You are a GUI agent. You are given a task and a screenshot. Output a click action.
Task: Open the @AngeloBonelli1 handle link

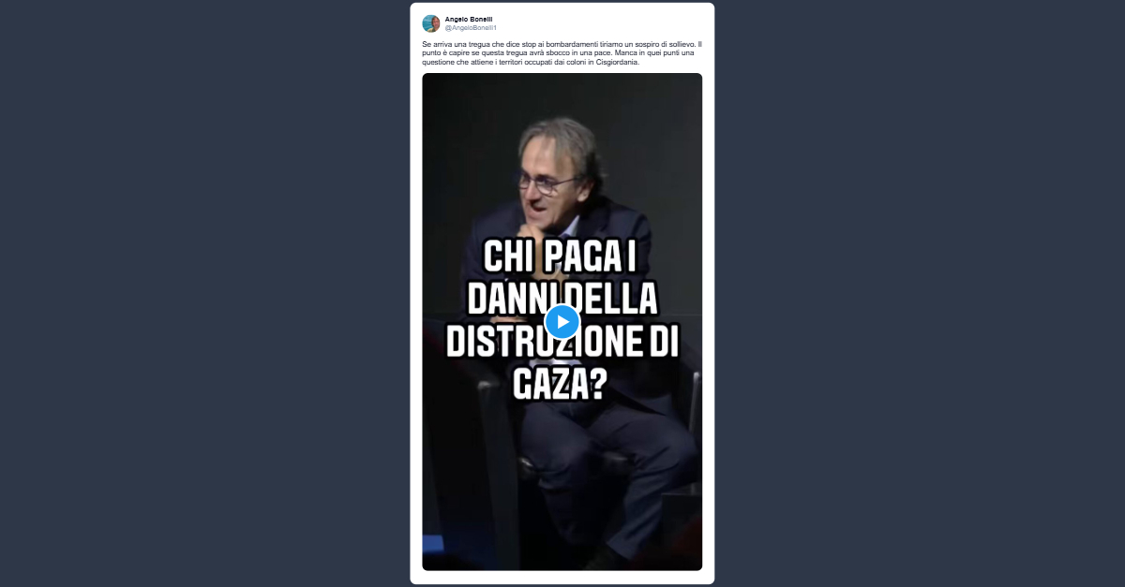(471, 28)
